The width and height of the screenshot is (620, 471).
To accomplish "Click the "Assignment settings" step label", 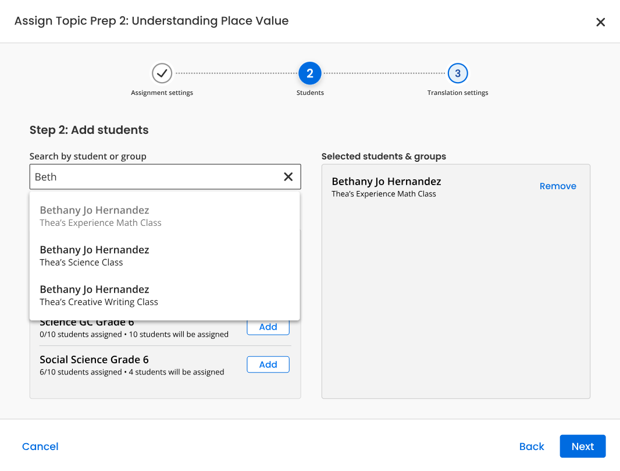I will (x=162, y=93).
